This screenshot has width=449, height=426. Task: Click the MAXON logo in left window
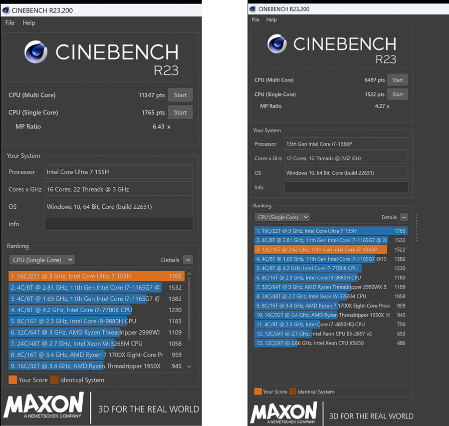tap(43, 405)
